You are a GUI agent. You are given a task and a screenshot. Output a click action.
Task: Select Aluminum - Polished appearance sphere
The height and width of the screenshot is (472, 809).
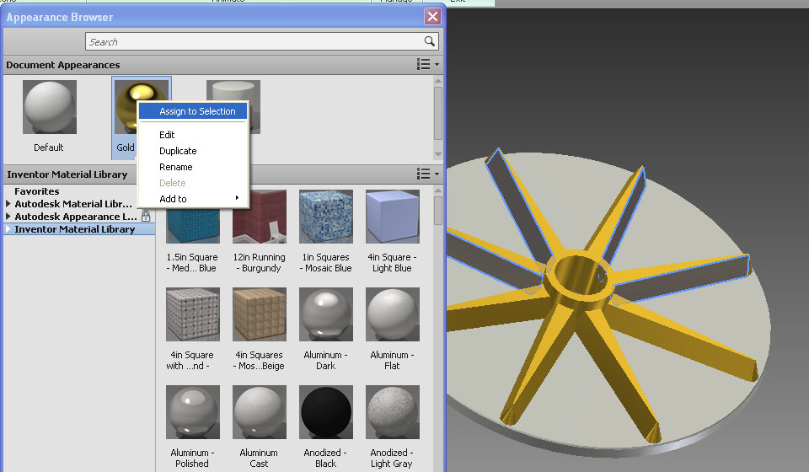(192, 411)
